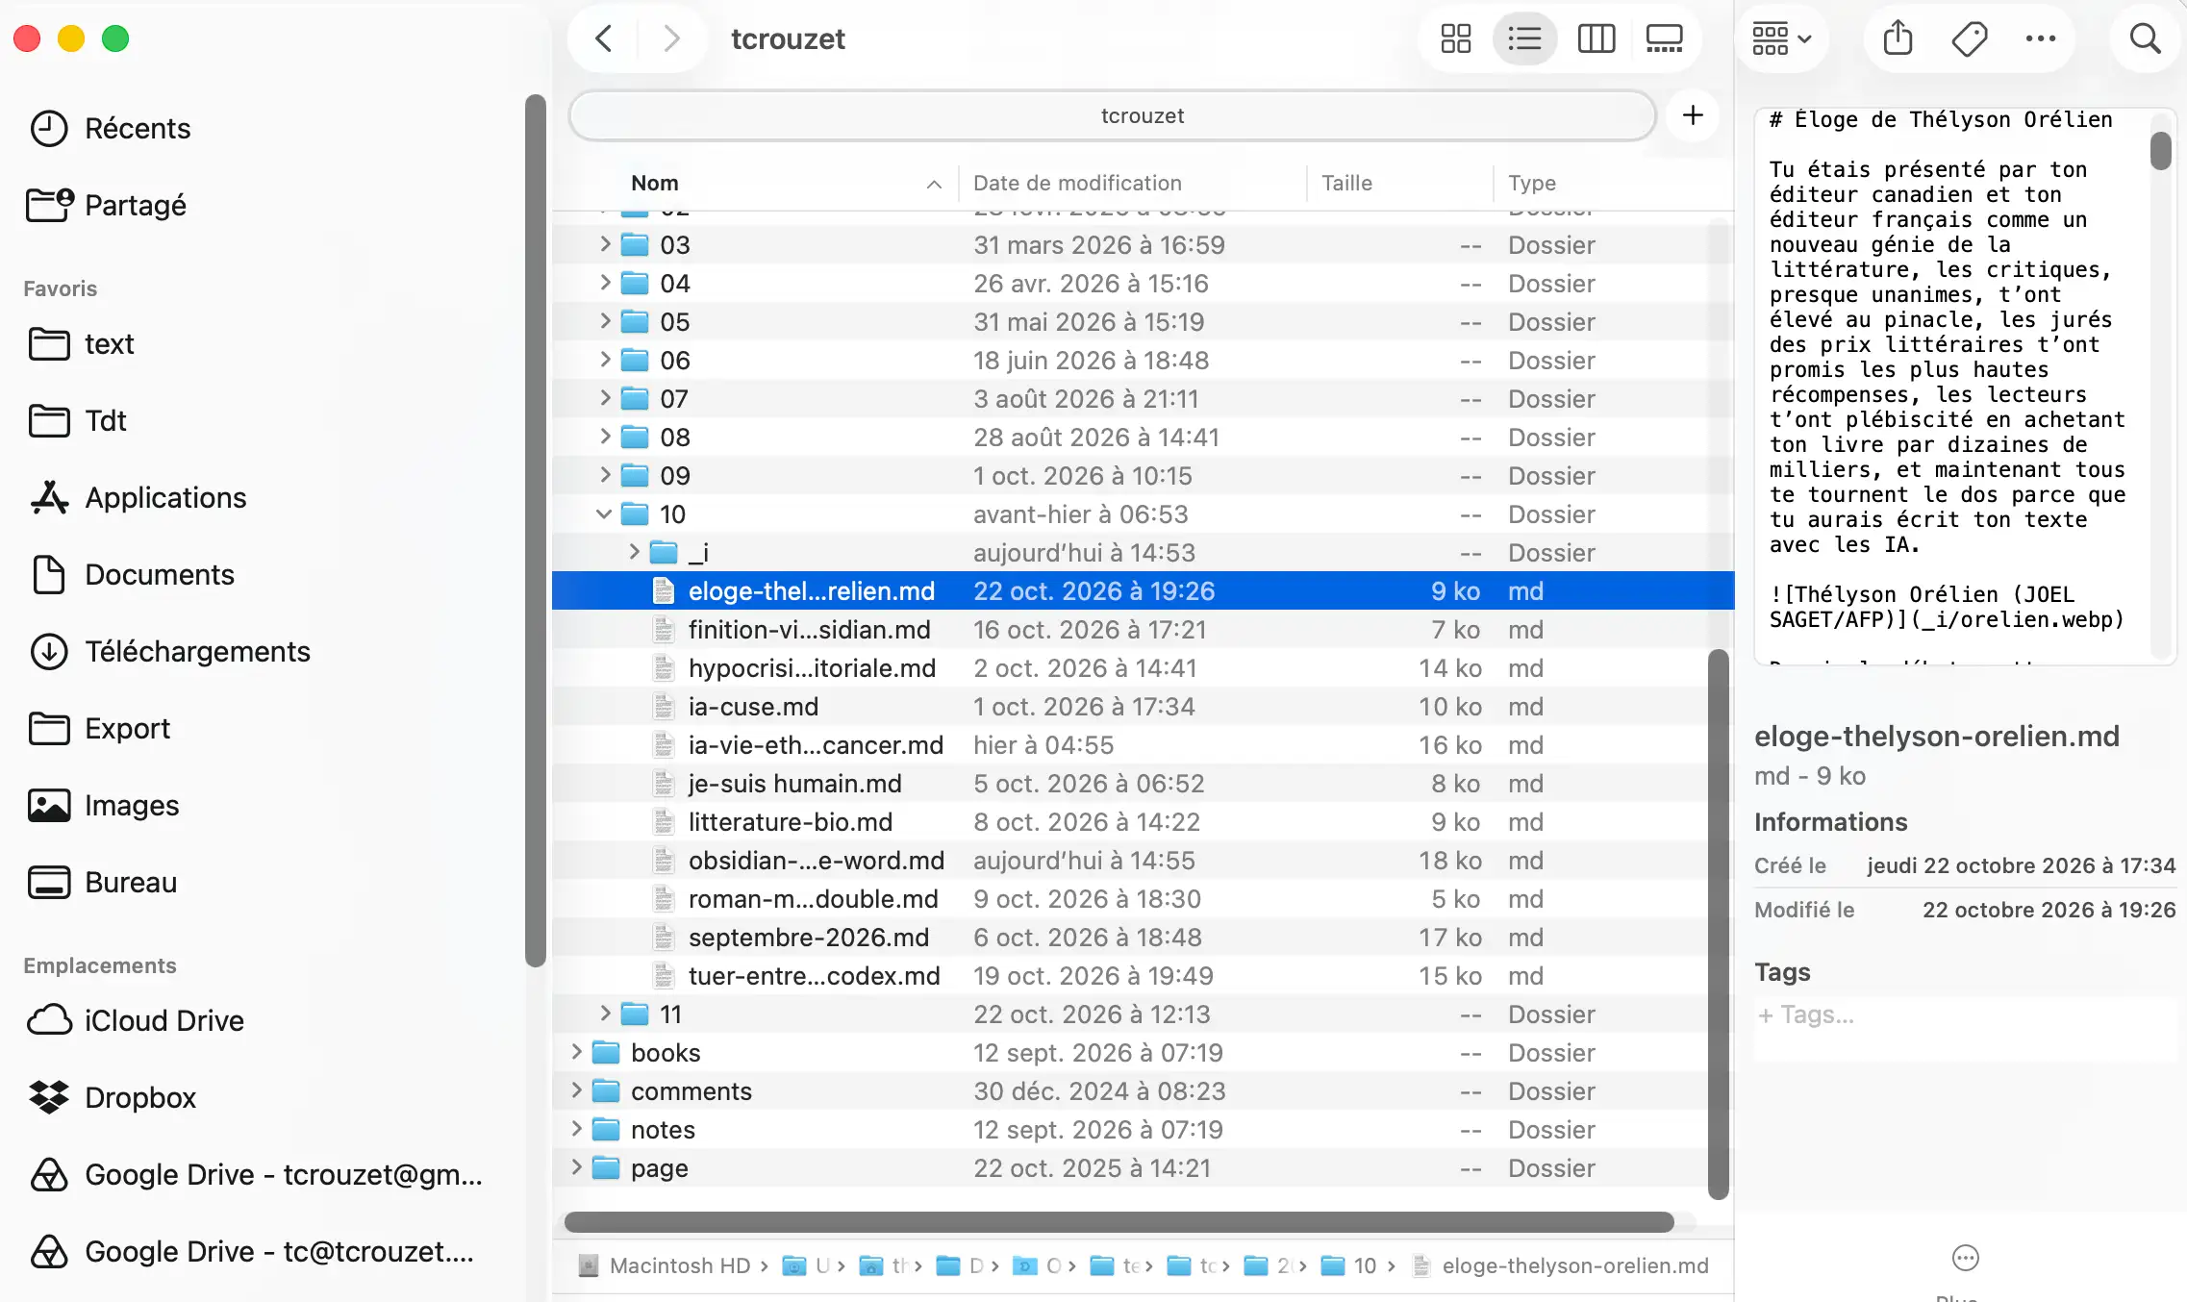2187x1302 pixels.
Task: Open the group-by dropdown in the toolbar
Action: pos(1781,39)
